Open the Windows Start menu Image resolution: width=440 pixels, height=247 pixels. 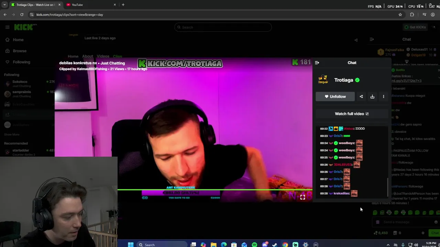pyautogui.click(x=131, y=245)
